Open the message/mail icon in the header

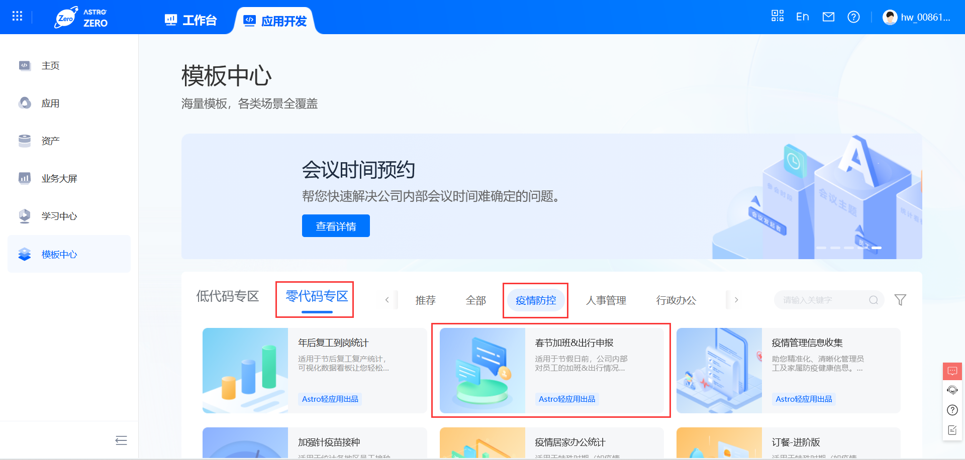click(x=828, y=17)
